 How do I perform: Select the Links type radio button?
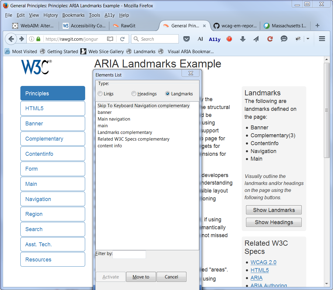click(x=100, y=94)
